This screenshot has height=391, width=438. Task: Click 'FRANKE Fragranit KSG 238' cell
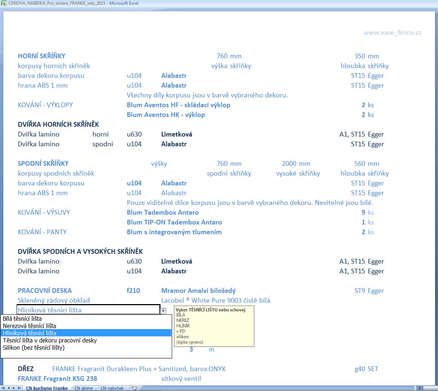pos(57,379)
